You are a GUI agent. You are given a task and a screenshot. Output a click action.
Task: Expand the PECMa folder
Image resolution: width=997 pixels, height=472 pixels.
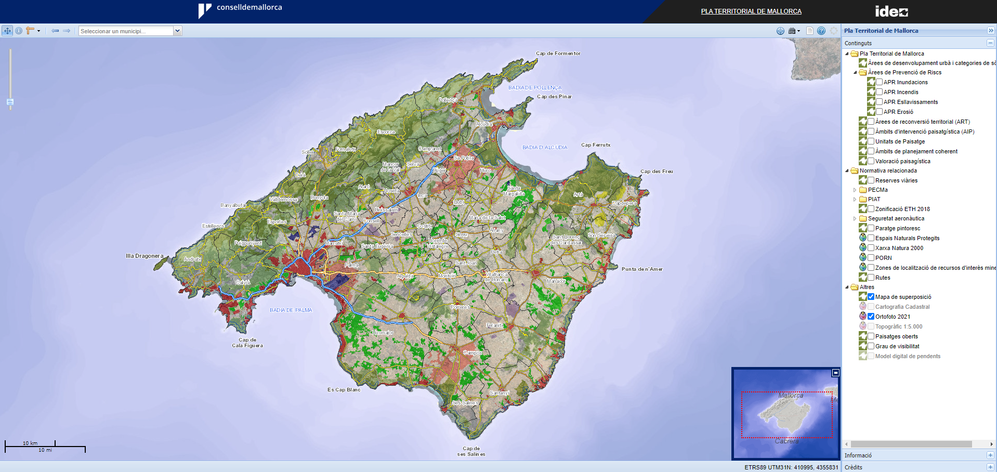click(855, 190)
